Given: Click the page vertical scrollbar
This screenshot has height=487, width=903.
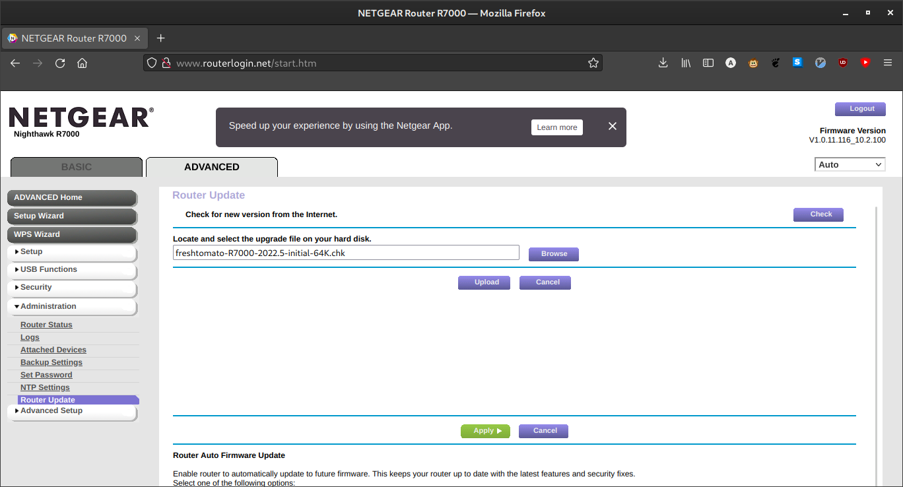Looking at the screenshot, I should coord(877,346).
